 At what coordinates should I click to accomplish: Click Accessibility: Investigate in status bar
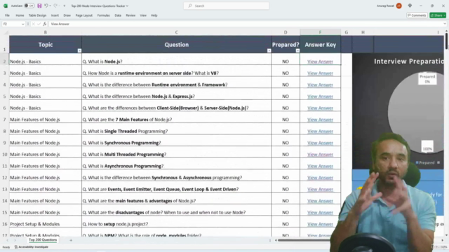click(32, 247)
